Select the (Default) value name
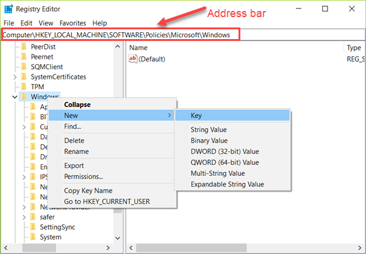This screenshot has width=366, height=254. pos(152,59)
